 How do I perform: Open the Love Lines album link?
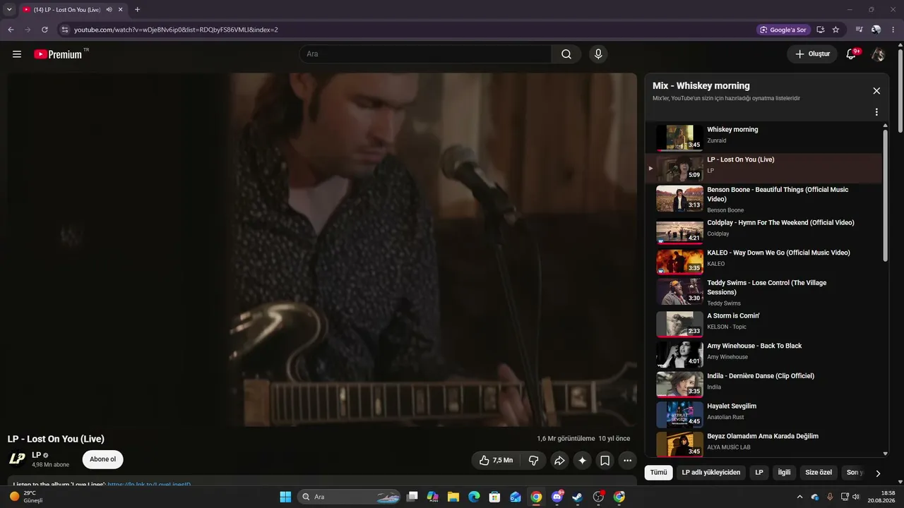click(149, 485)
